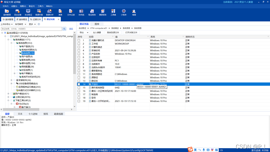270x152 pixels.
Task: Check the 工作组 row checkbox
Action: [x=79, y=44]
